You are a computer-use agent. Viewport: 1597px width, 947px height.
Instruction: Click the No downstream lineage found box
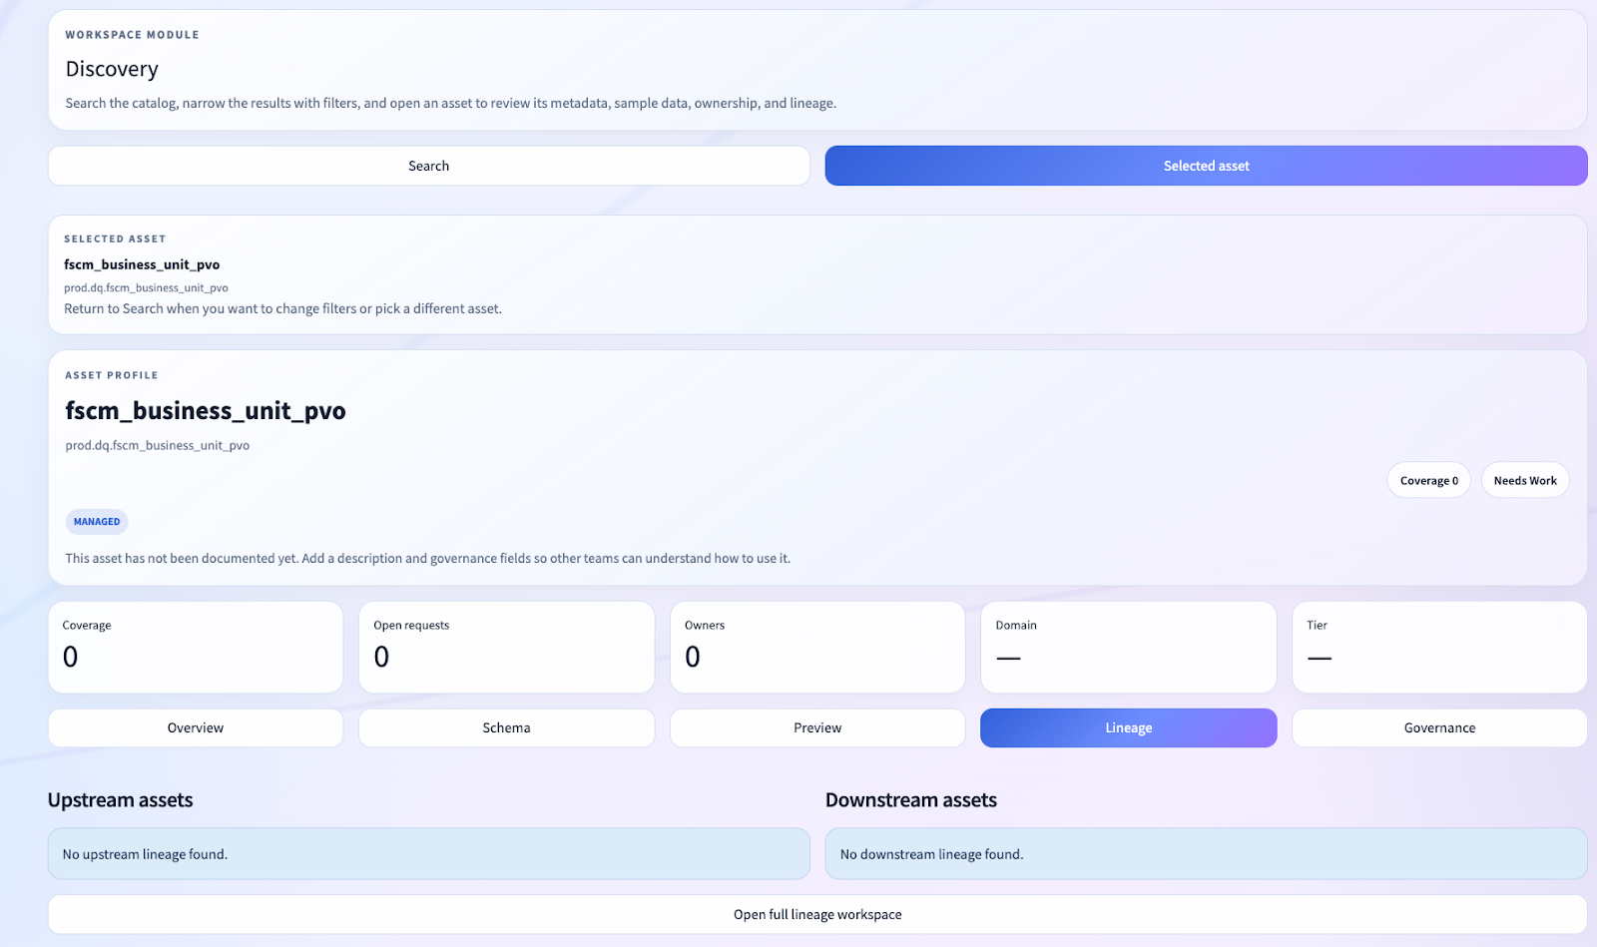pos(1206,854)
